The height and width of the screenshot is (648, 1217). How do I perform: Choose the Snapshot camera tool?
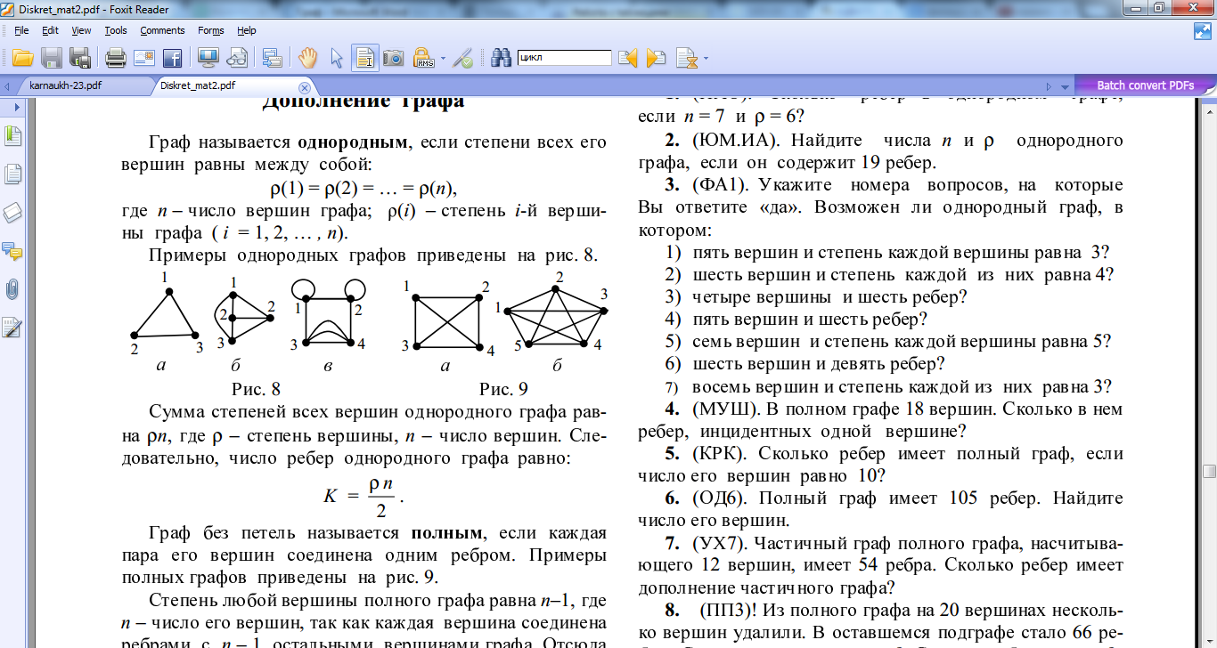[393, 58]
